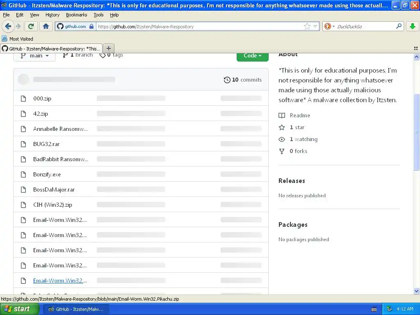
Task: Open the BUG32.rar file
Action: coord(46,144)
